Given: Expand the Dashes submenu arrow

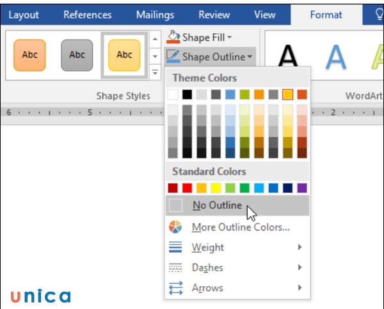Looking at the screenshot, I should [x=300, y=268].
